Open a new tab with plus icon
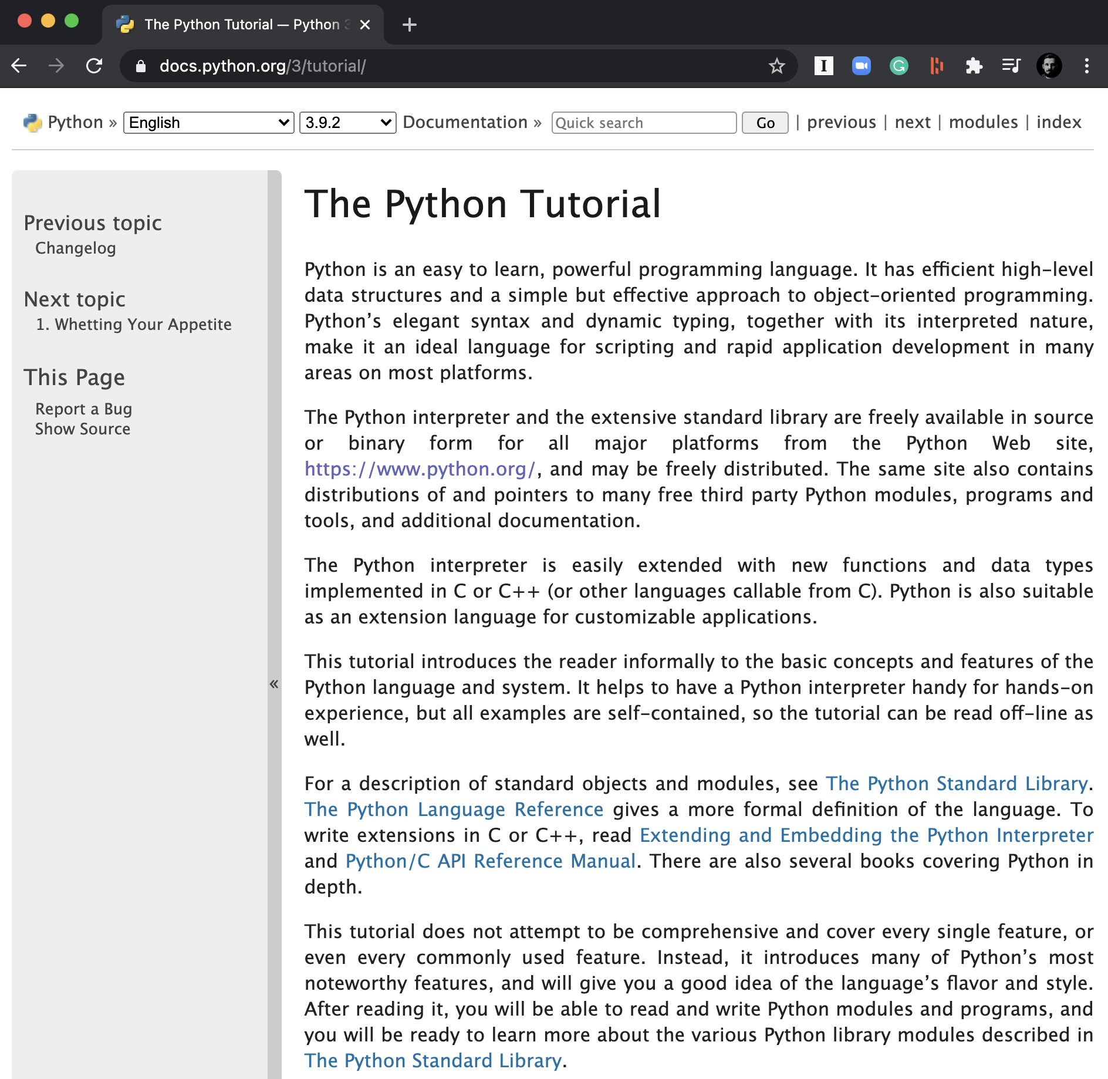 pos(410,25)
